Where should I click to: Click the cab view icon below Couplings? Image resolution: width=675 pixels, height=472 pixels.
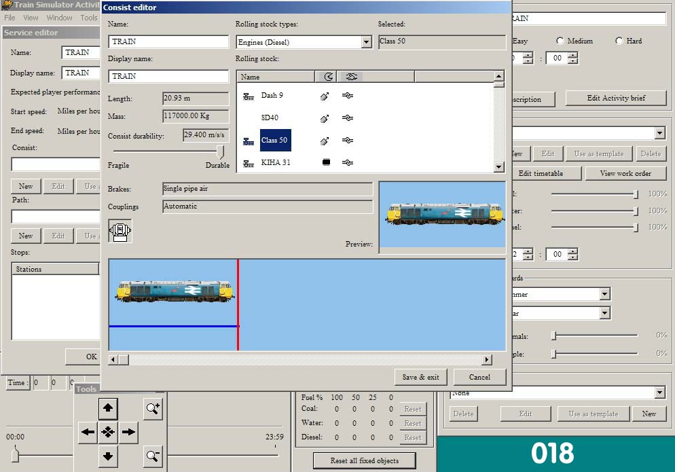coord(120,230)
